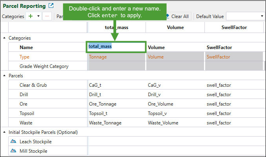
Task: Collapse the Categories section
Action: (4, 38)
